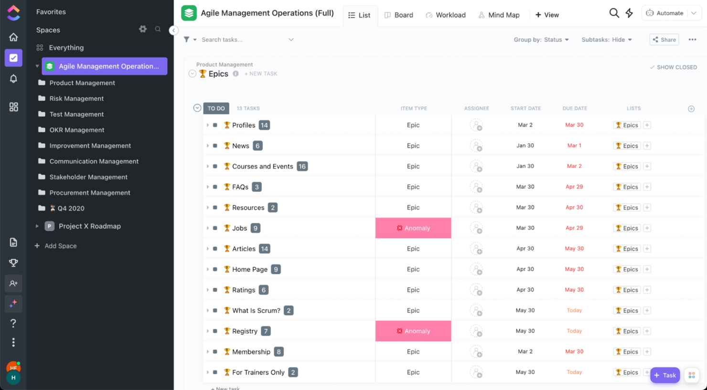Click the Mar 30 due date for Profiles
Image resolution: width=707 pixels, height=390 pixels.
point(574,125)
